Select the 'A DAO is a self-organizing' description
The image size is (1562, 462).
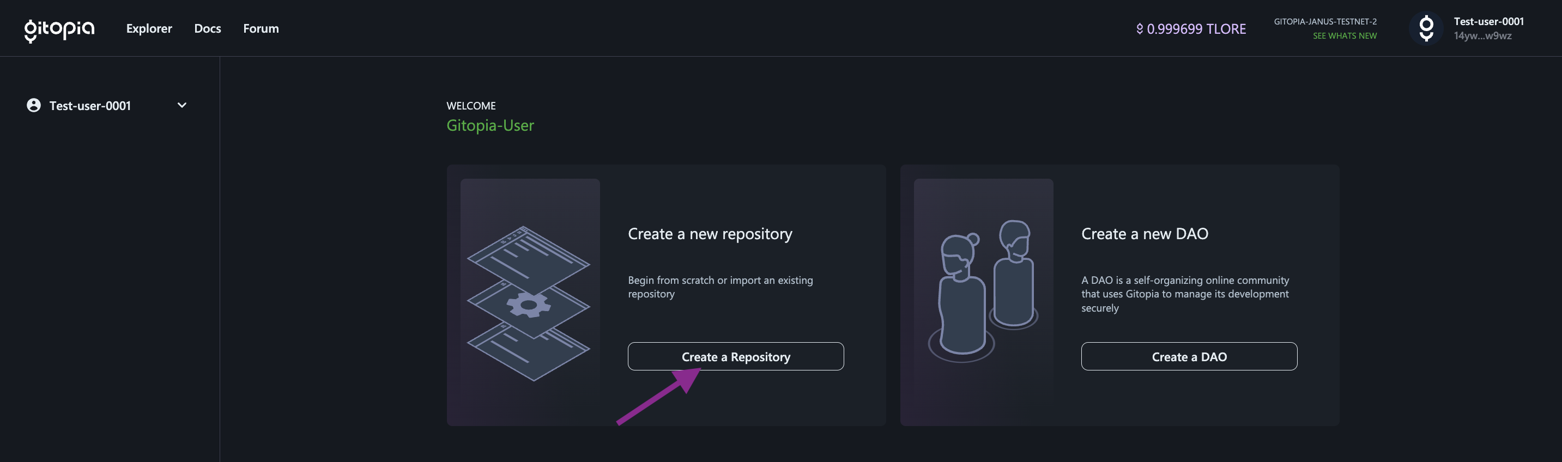pos(1185,294)
